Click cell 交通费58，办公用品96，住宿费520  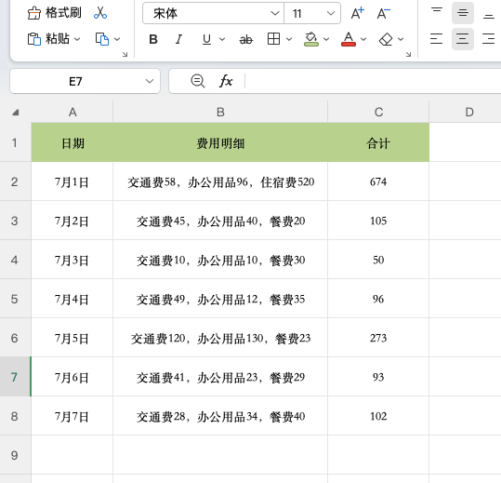pyautogui.click(x=220, y=181)
